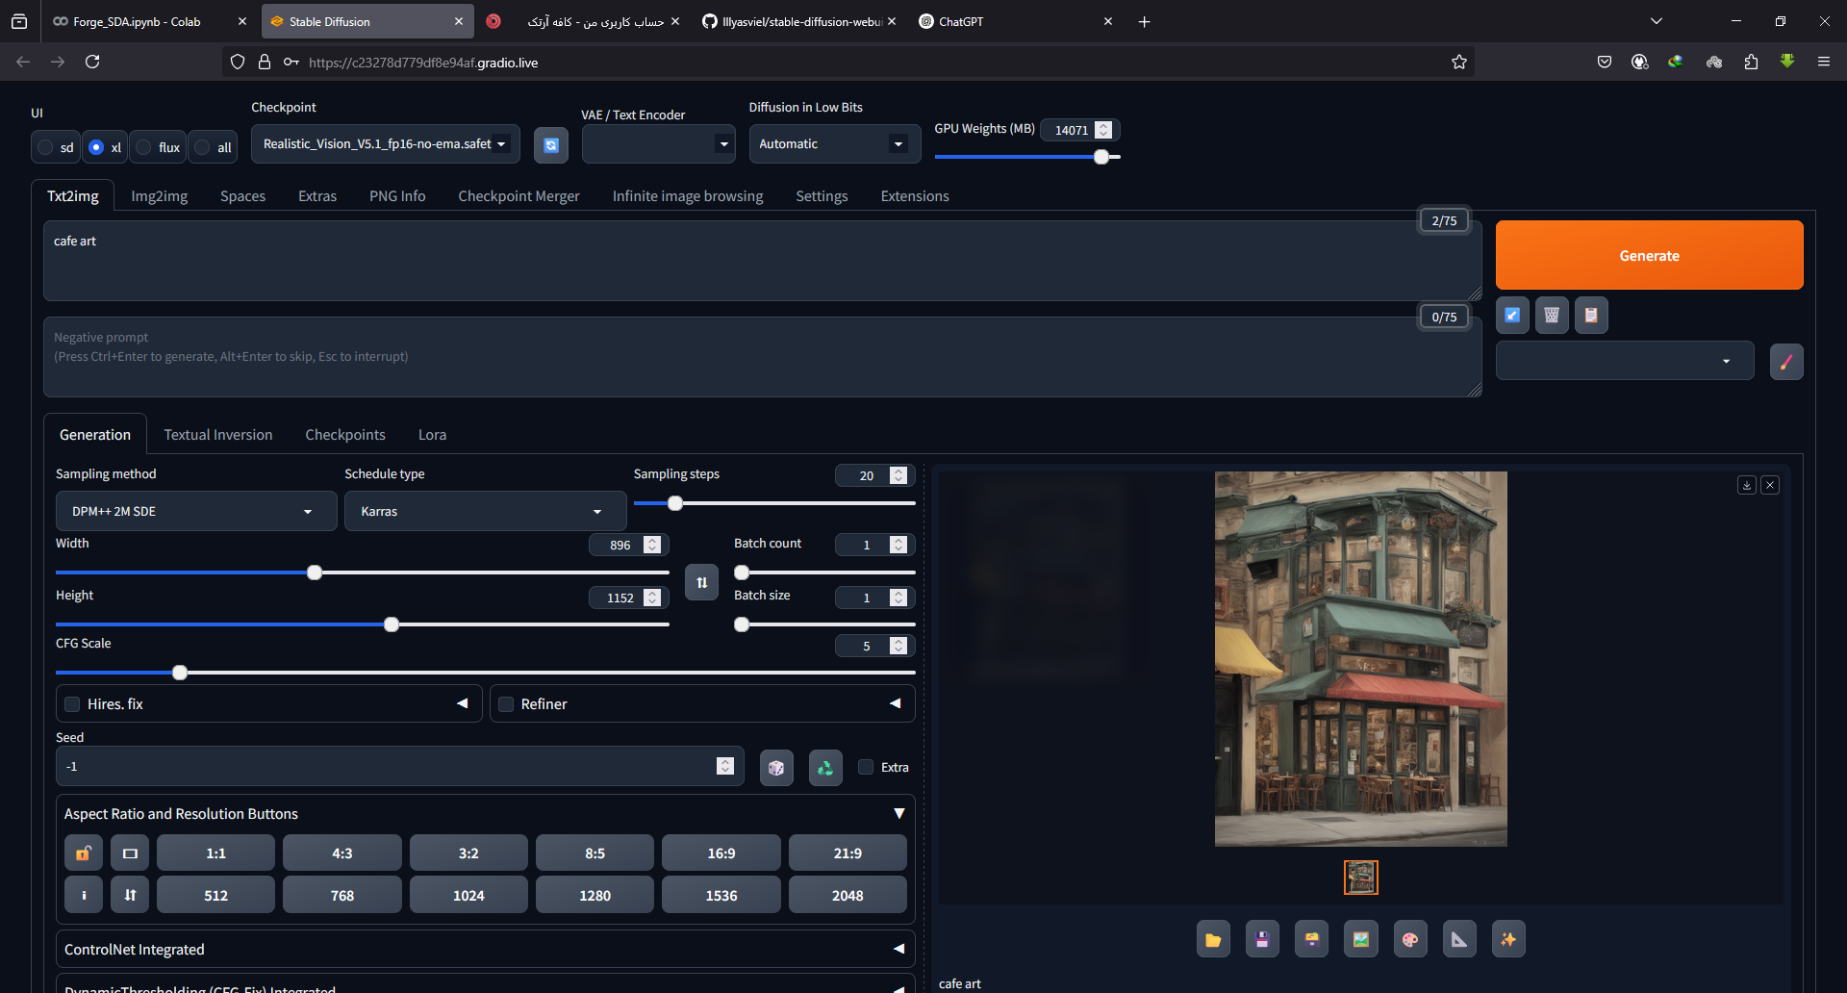Viewport: 1847px width, 993px height.
Task: Click the clear prompt trash icon
Action: 1552,315
